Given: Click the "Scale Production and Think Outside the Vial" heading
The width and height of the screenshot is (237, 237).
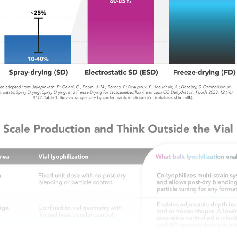Looking at the screenshot, I should coord(118,129).
